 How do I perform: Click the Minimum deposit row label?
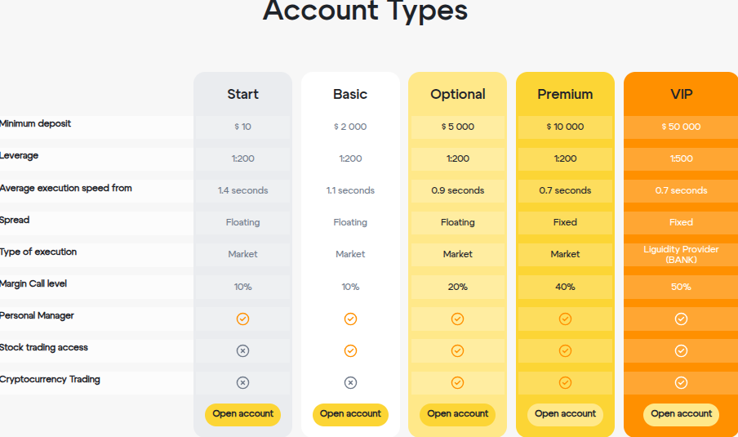tap(35, 124)
